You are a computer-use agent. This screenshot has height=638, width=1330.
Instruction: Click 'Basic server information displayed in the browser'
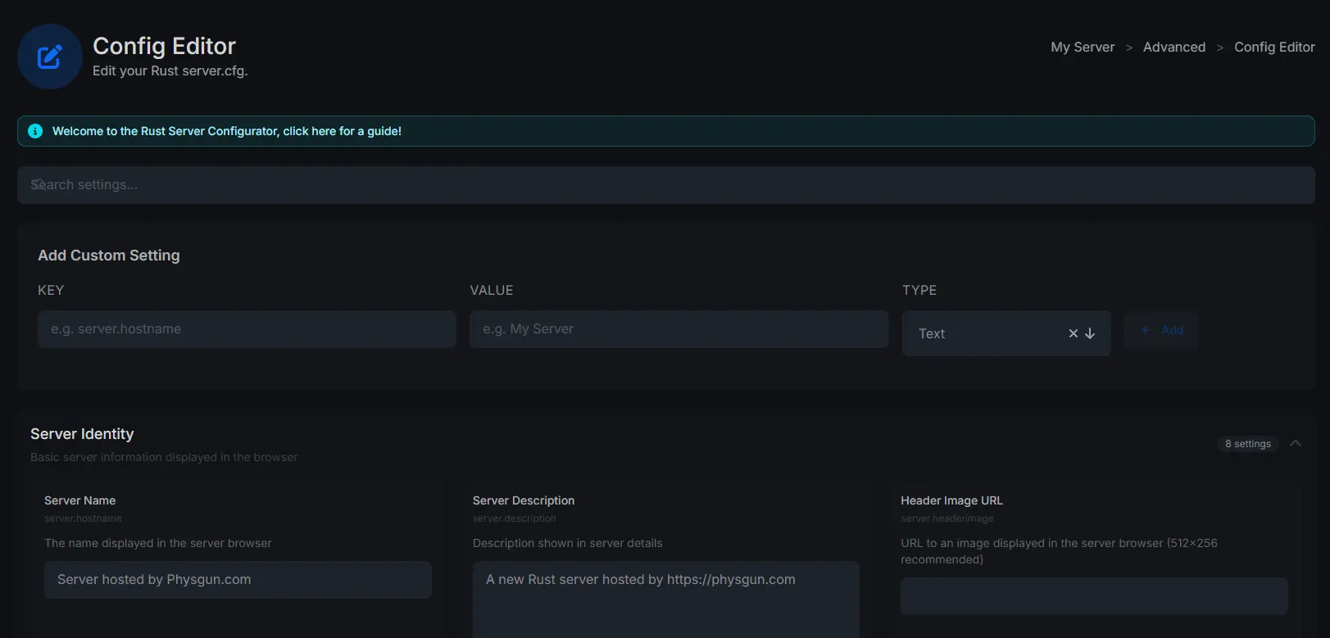point(164,457)
